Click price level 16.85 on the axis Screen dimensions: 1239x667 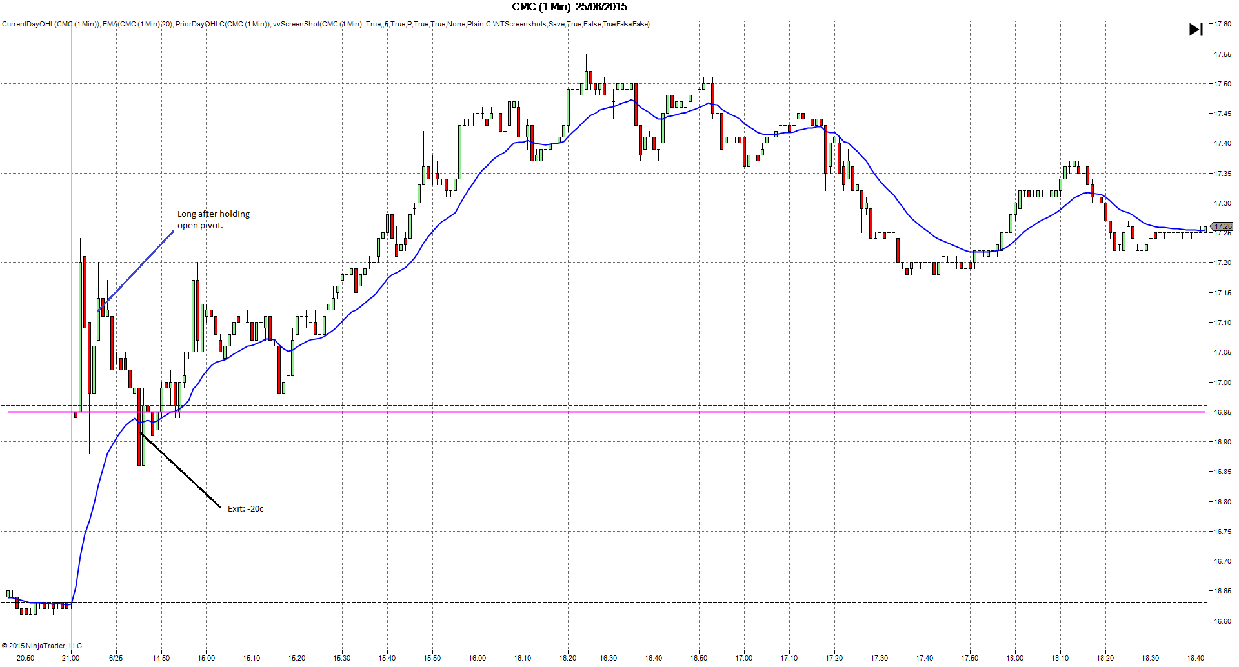[x=1222, y=472]
